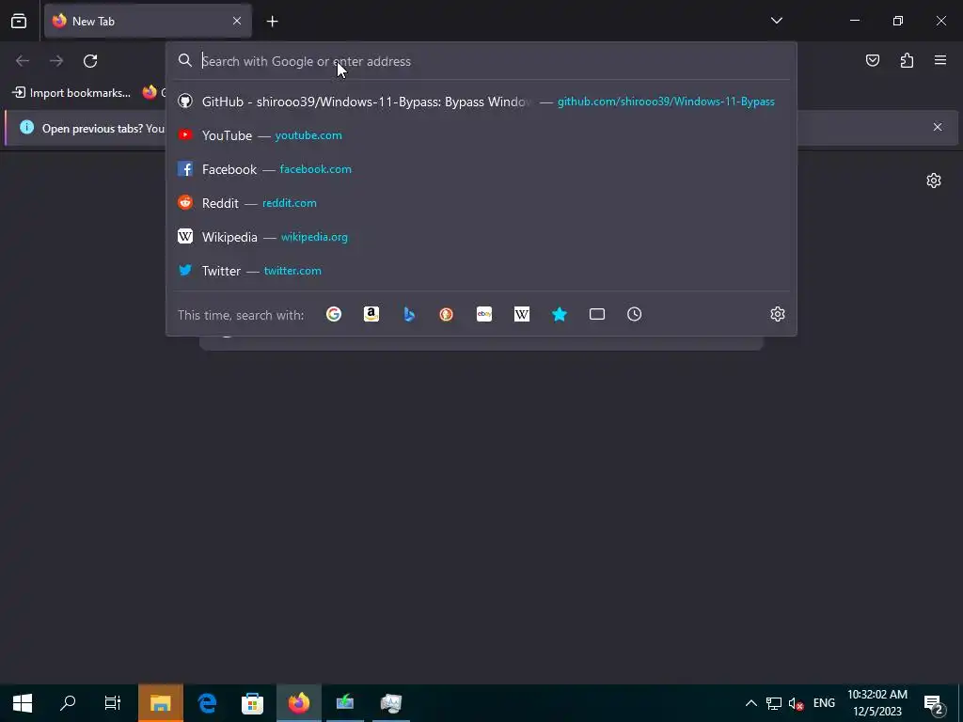Select the GitHub Windows-11-Bypass suggestion

pyautogui.click(x=481, y=102)
